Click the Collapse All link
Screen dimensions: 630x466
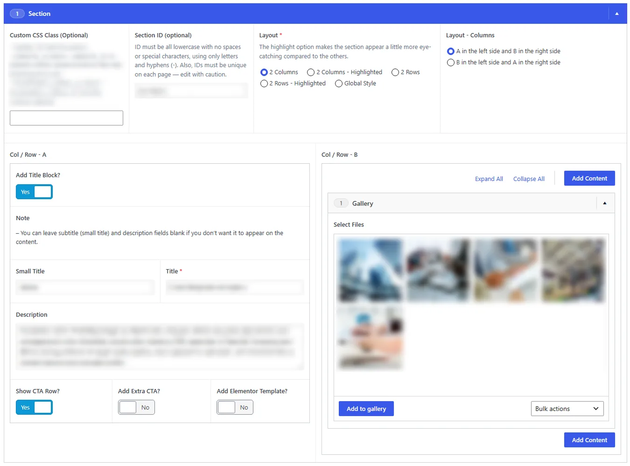tap(529, 179)
